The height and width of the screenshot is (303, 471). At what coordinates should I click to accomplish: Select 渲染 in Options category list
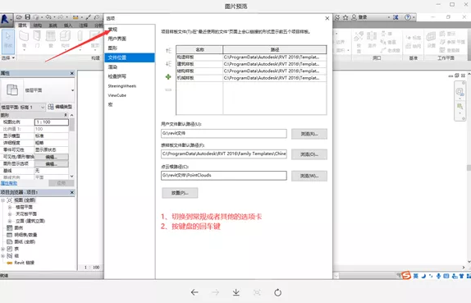point(112,67)
